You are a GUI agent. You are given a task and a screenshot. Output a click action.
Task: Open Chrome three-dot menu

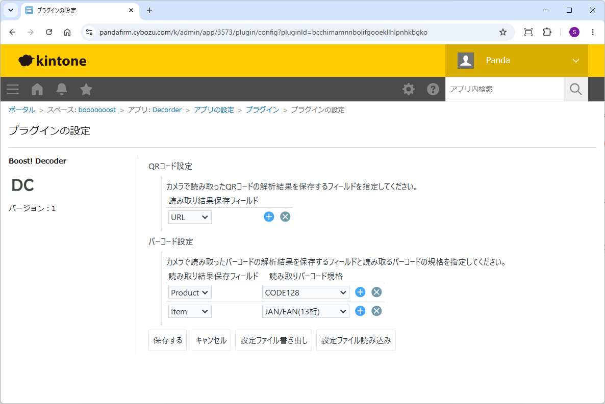point(593,32)
